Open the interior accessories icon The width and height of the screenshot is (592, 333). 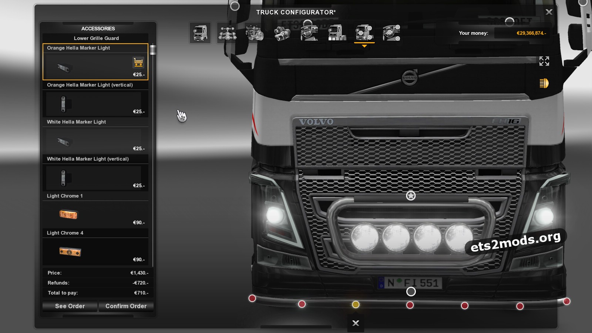(391, 33)
